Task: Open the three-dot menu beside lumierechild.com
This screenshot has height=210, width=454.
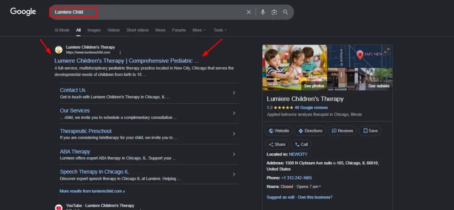Action: [120, 53]
